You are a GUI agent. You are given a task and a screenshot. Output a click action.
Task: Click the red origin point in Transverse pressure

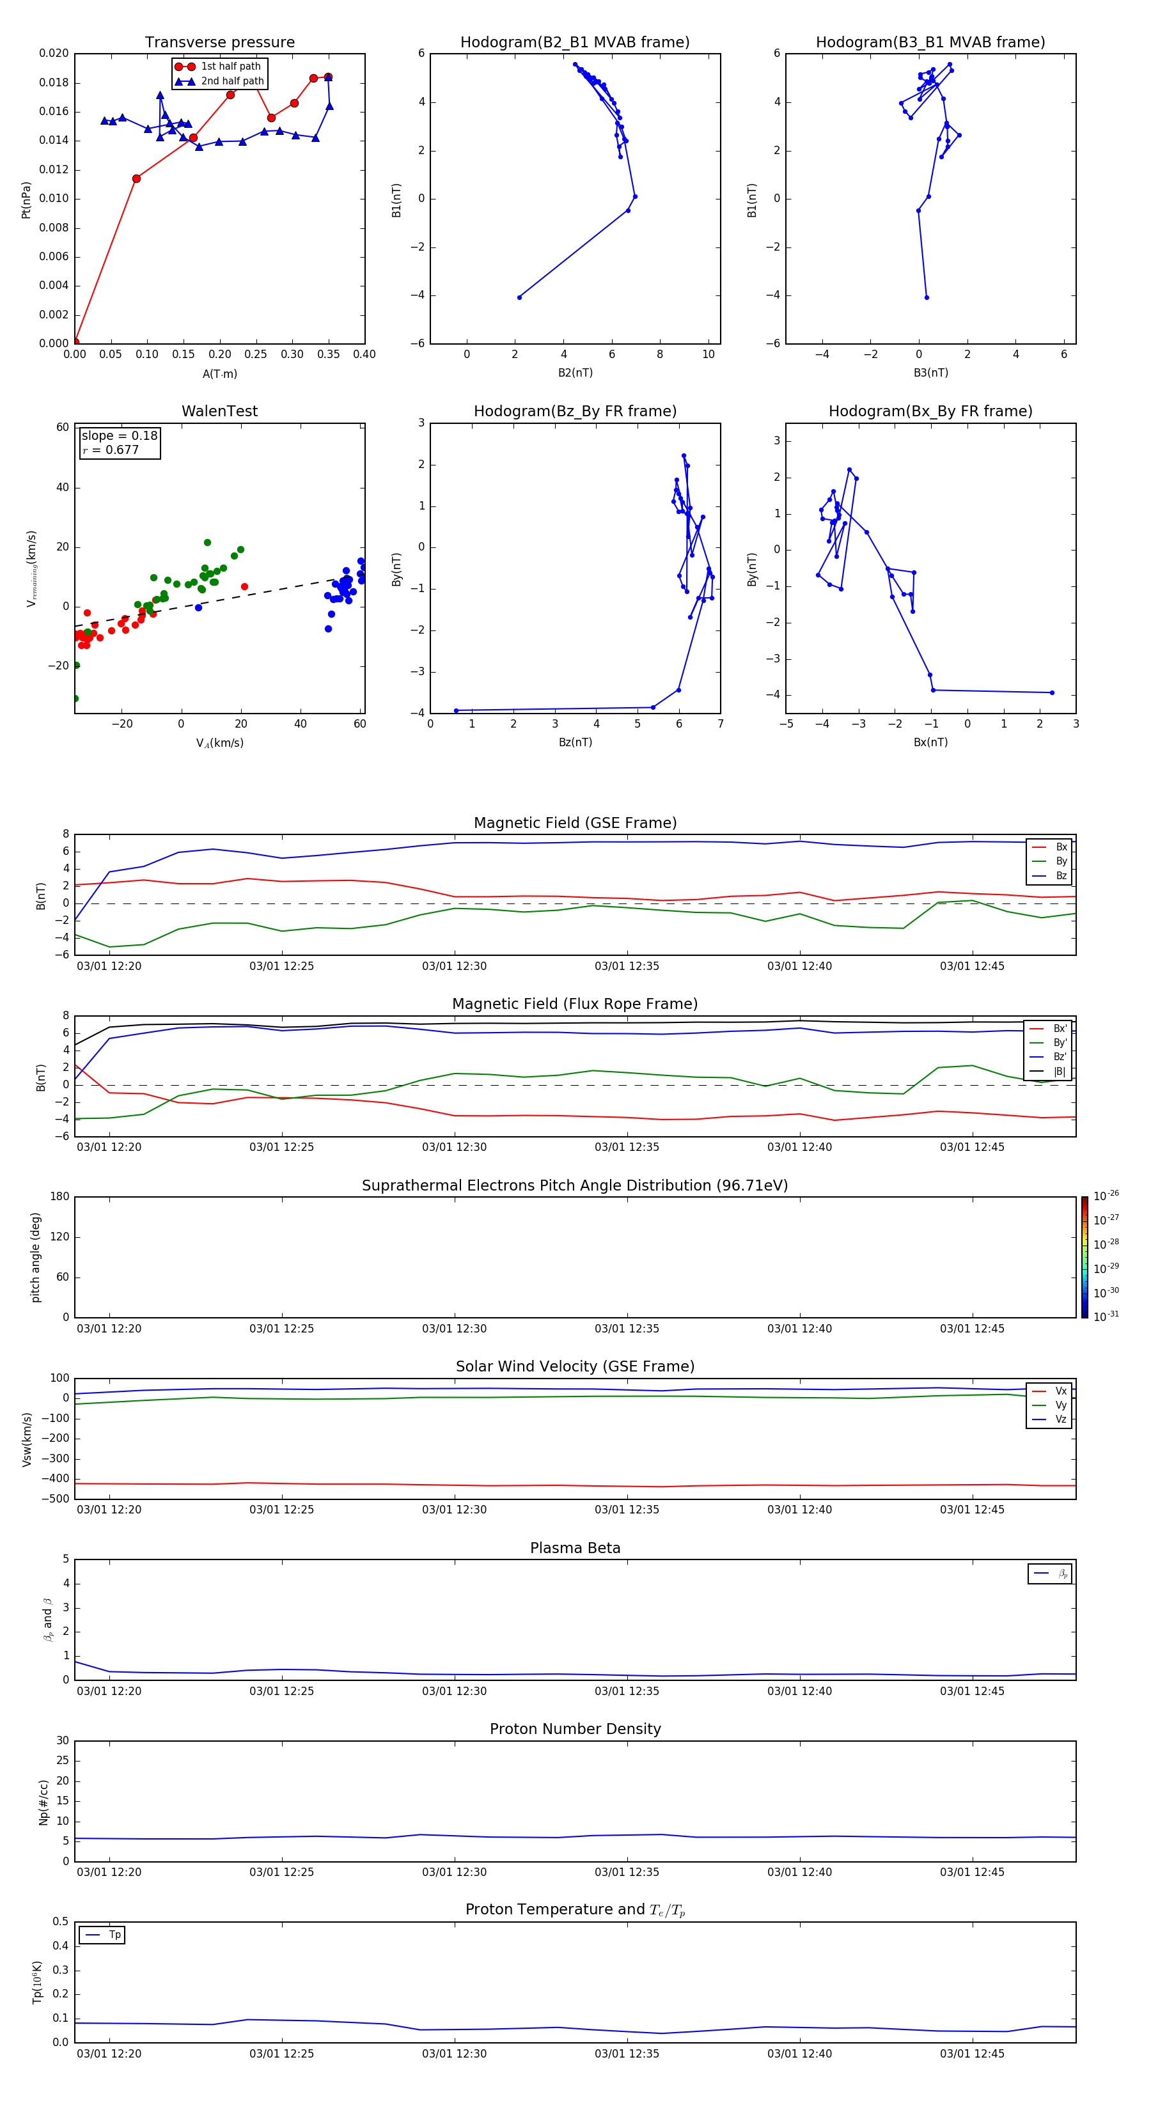click(x=75, y=341)
